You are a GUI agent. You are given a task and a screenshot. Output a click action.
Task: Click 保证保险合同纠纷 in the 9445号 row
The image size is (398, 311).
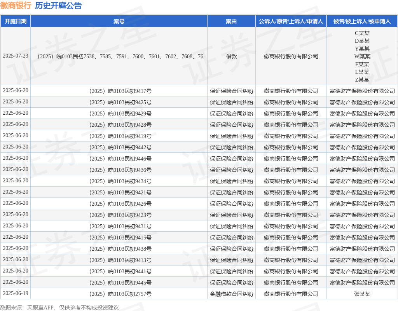[x=232, y=283]
